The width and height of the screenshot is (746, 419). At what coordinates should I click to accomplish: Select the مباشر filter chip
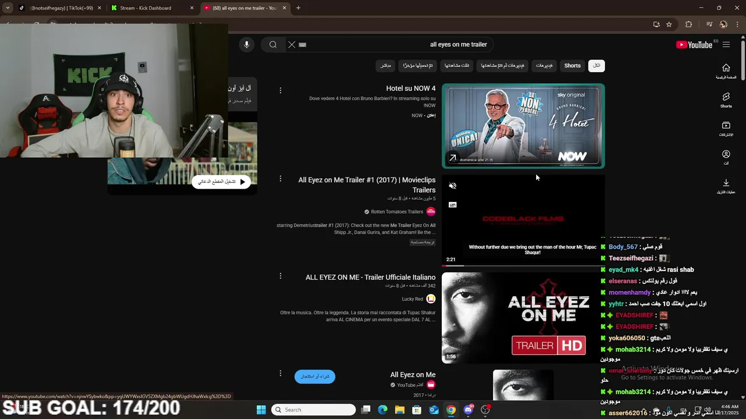pos(385,66)
